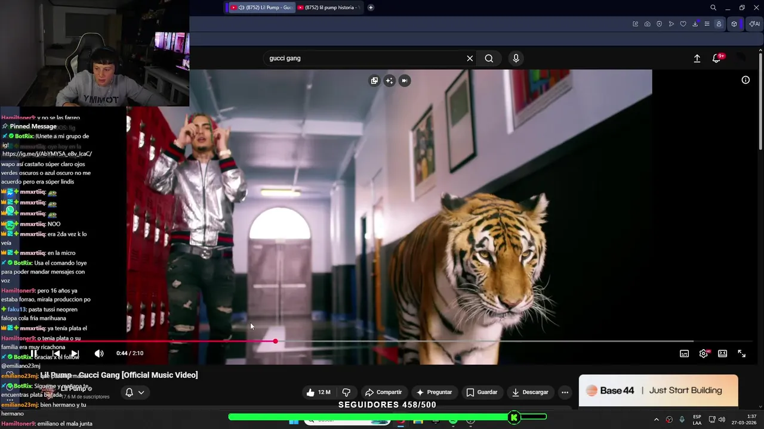Viewport: 764px width, 429px height.
Task: Expand the subscription notification bell dropdown
Action: point(134,392)
